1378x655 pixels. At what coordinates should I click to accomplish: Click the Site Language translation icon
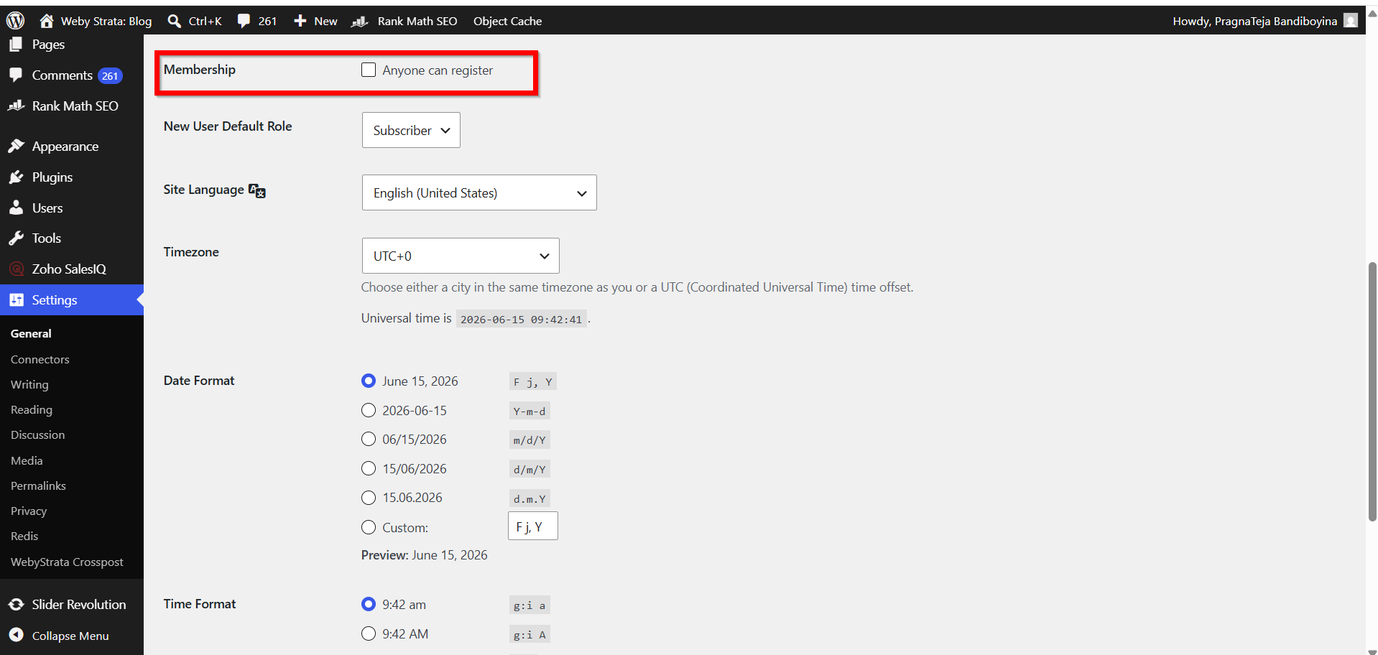[x=257, y=190]
